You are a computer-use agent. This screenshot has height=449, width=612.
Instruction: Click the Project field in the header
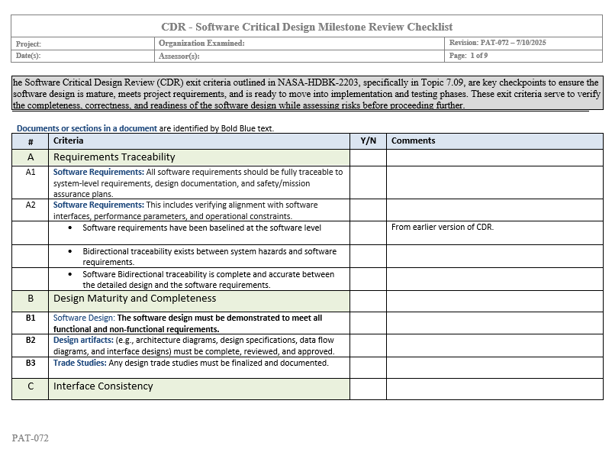[x=84, y=44]
